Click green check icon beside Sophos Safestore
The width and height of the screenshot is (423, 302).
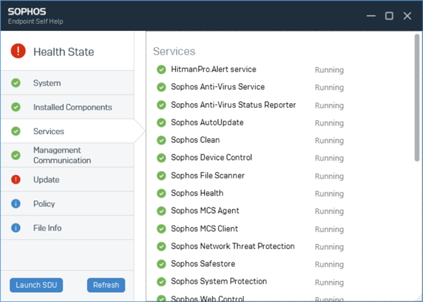pos(161,264)
